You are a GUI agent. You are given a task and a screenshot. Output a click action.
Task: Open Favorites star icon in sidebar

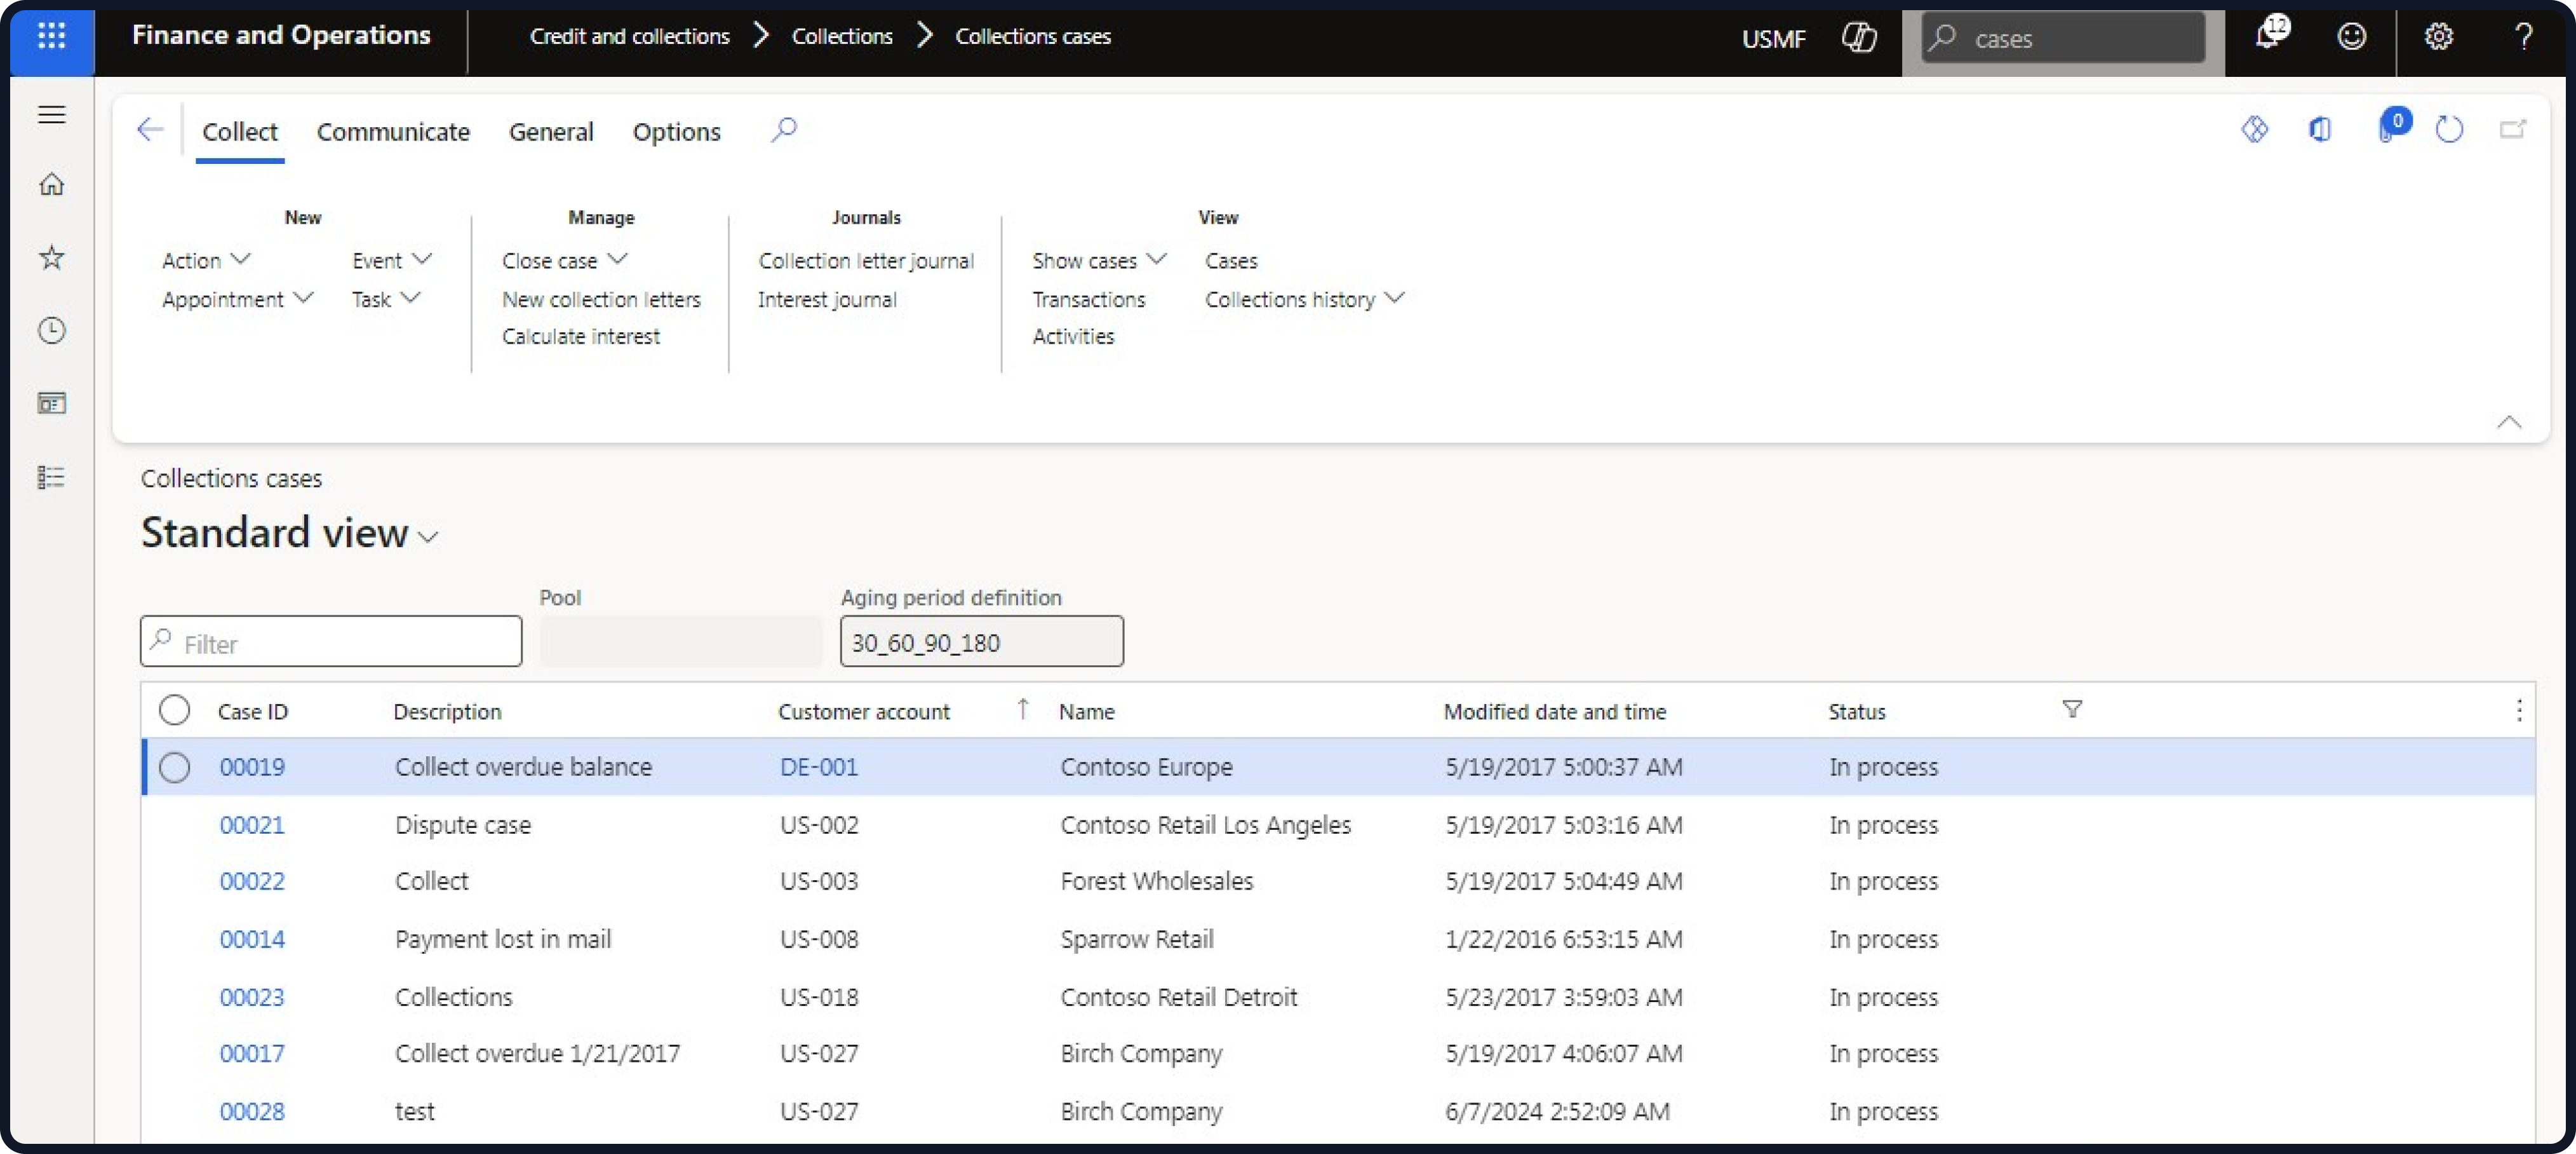coord(51,257)
